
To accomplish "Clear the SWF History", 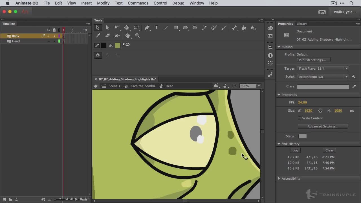I will (x=329, y=150).
